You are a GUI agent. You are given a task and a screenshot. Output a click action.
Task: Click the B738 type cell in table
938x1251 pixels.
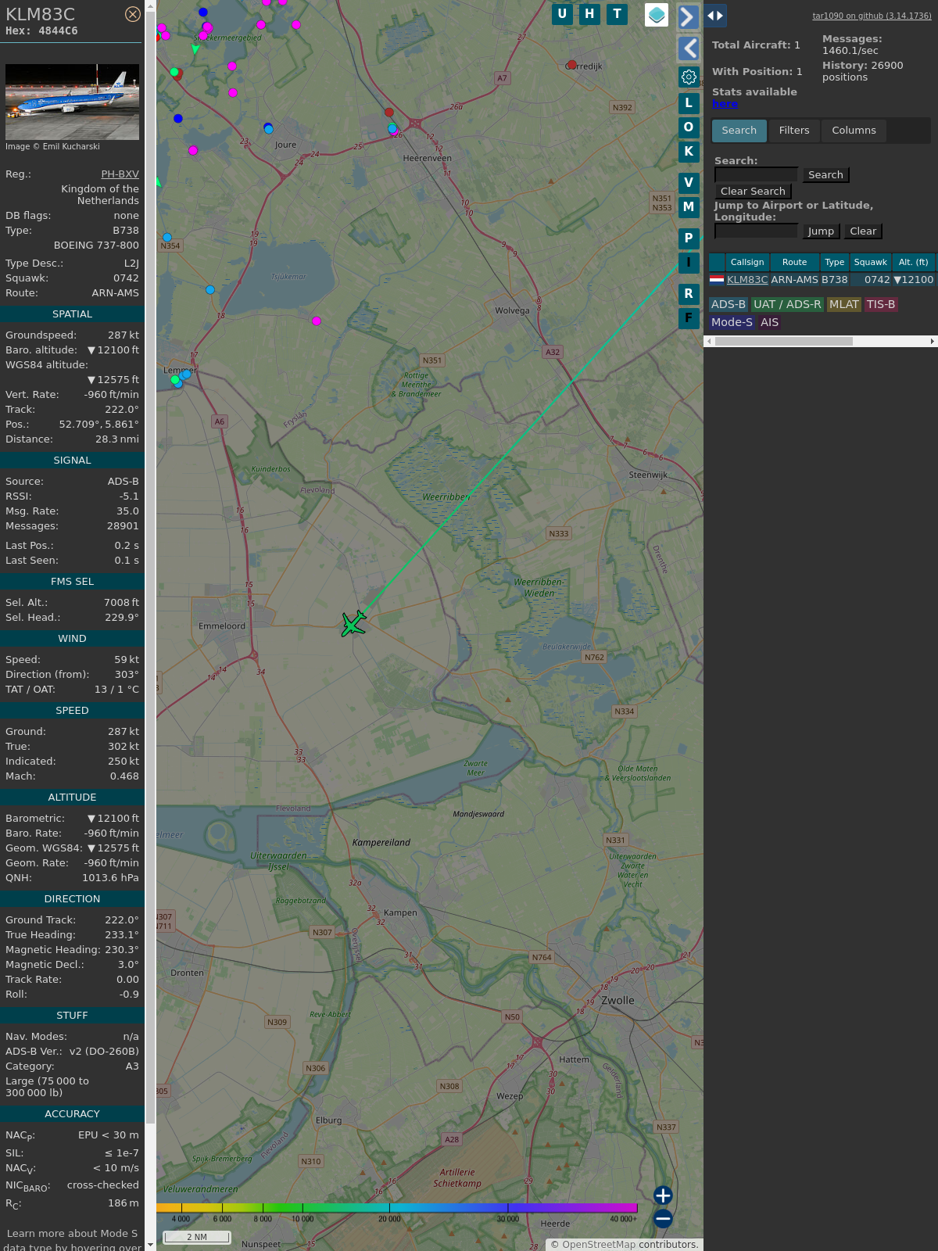pos(834,280)
